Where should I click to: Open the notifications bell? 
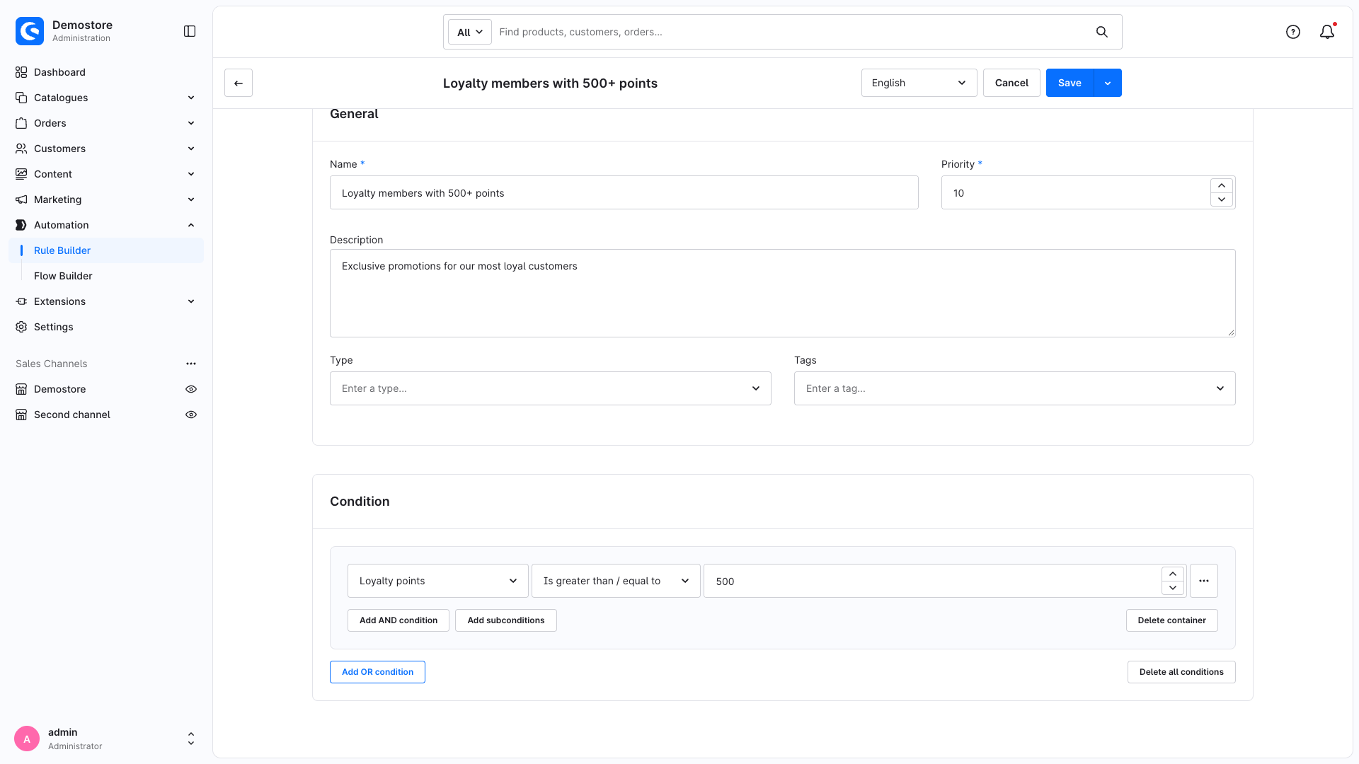click(1327, 32)
